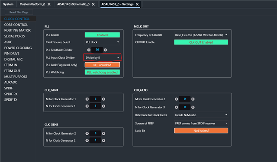The height and width of the screenshot is (162, 277).
Task: Open AUXADC settings page
Action: [x=10, y=82]
